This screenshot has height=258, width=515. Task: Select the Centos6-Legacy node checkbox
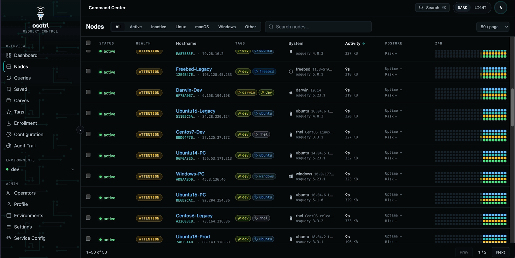(88, 218)
